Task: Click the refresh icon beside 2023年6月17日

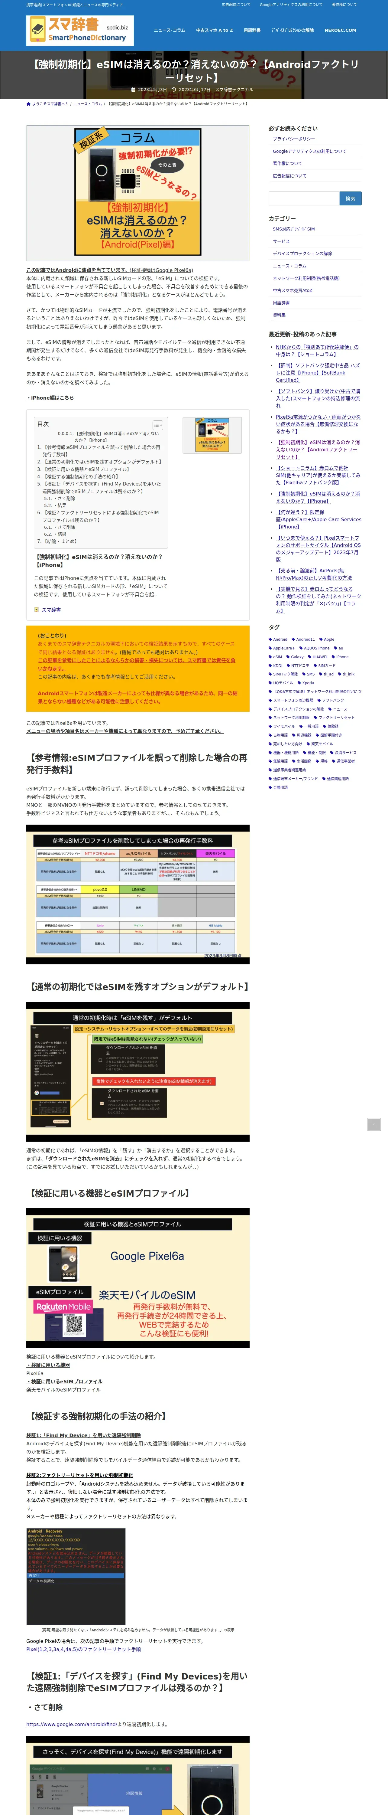Action: [x=174, y=90]
